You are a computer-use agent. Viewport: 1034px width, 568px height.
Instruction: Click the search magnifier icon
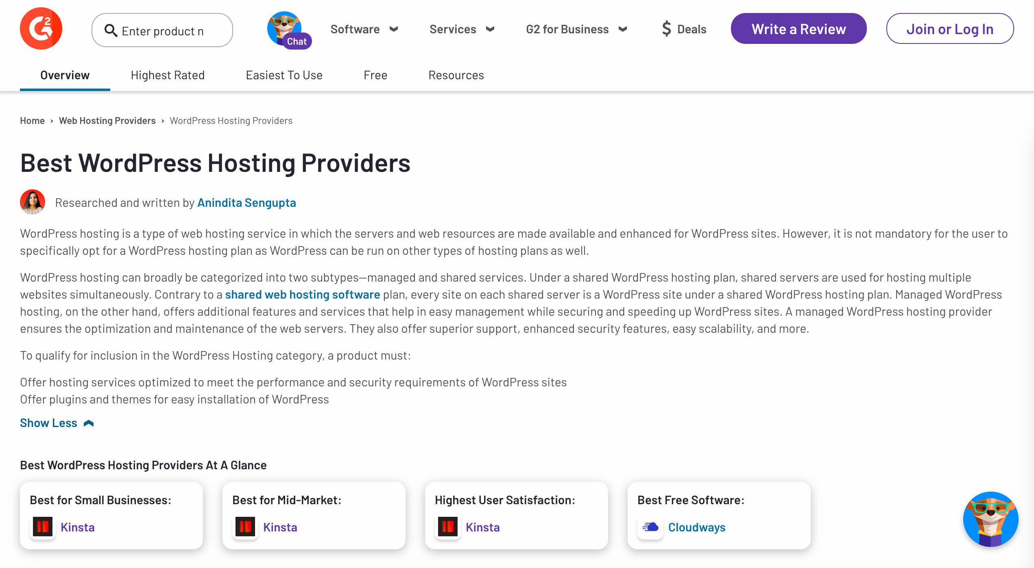point(111,30)
